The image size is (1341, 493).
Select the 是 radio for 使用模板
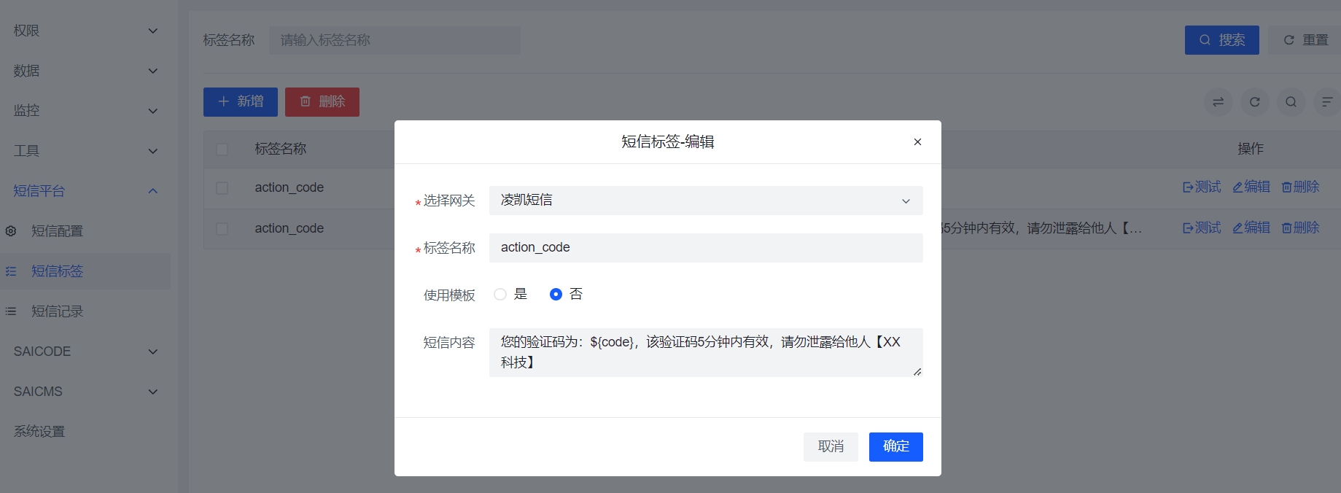coord(500,295)
